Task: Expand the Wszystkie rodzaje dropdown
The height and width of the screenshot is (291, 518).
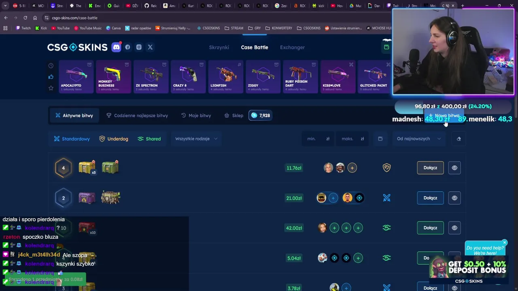Action: pyautogui.click(x=196, y=139)
